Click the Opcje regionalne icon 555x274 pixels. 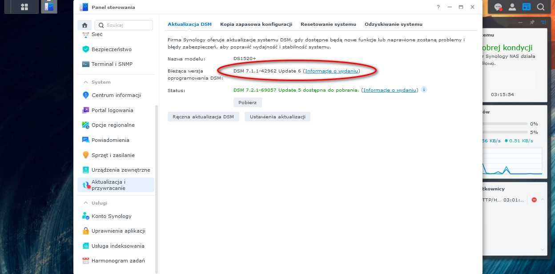(x=86, y=125)
